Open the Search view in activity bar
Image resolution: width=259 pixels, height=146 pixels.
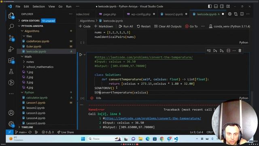pyautogui.click(x=11, y=26)
